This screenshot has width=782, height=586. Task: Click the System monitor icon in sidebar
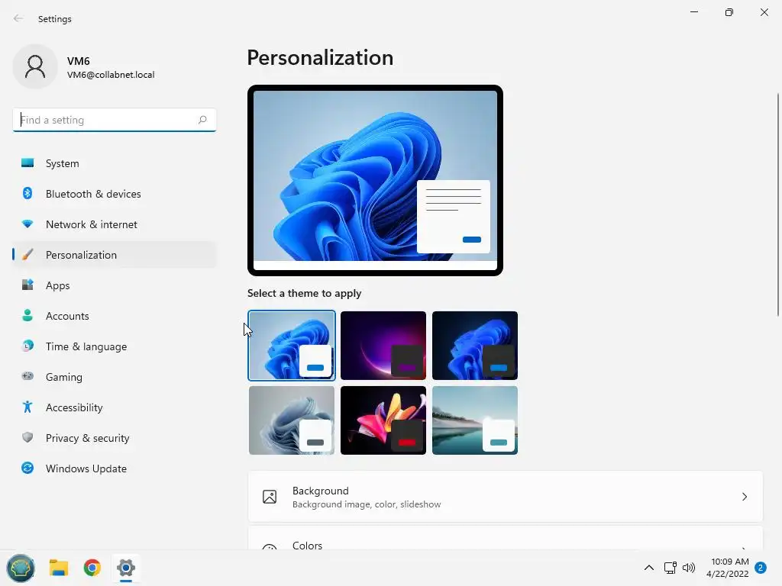[x=27, y=163]
